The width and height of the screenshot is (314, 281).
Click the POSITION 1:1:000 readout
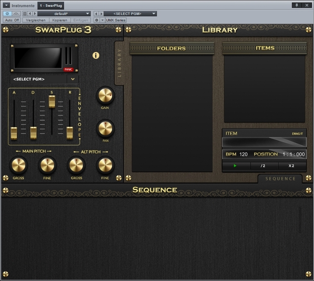pos(293,154)
